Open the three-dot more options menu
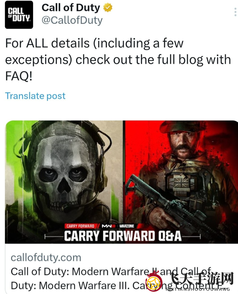 click(x=235, y=12)
